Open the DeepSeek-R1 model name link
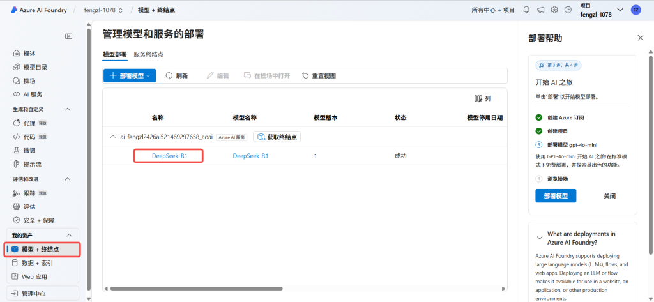Image resolution: width=654 pixels, height=302 pixels. click(x=250, y=156)
